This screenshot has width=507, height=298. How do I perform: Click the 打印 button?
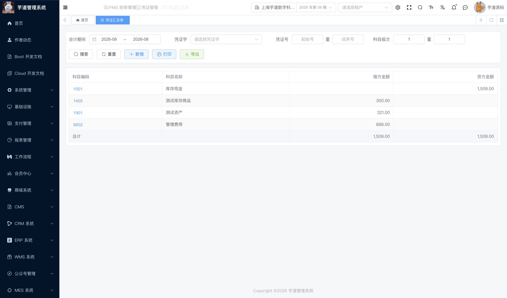pos(164,54)
